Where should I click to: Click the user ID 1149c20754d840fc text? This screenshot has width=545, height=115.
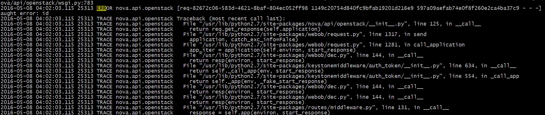pyautogui.click(x=362, y=8)
